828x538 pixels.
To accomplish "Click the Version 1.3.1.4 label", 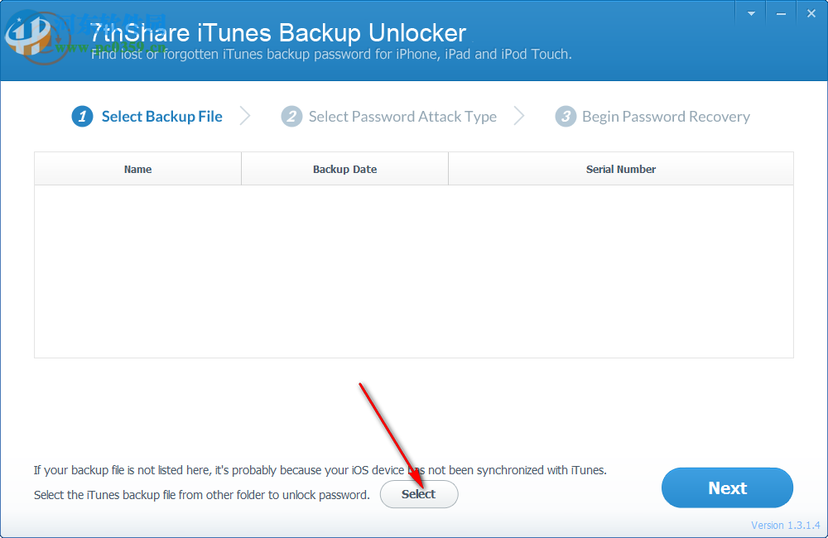I will point(785,525).
